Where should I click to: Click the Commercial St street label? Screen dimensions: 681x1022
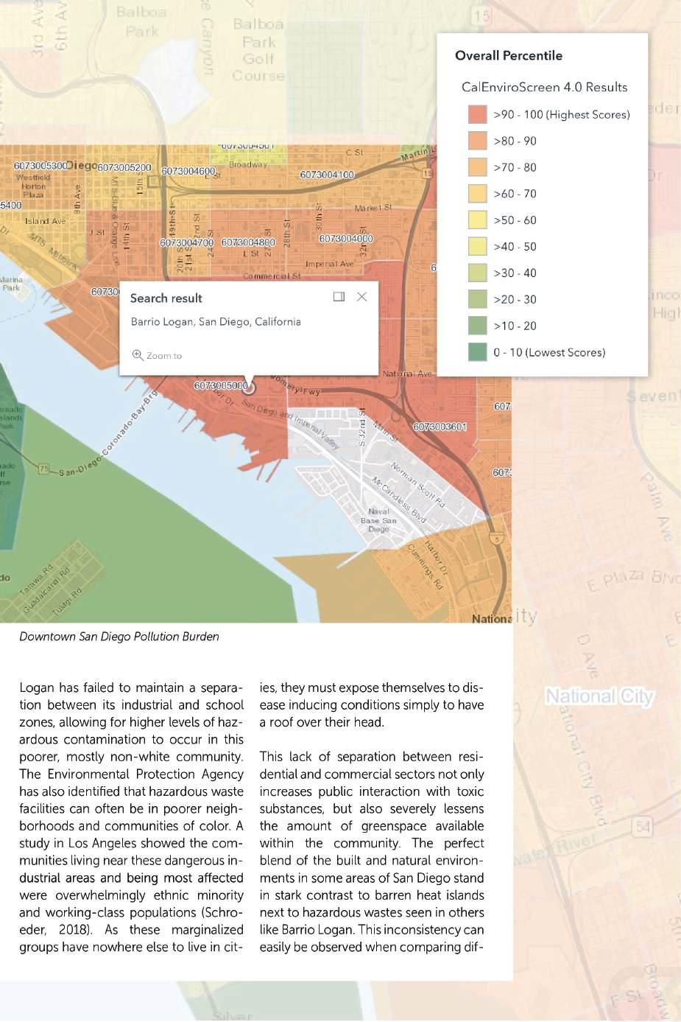272,276
